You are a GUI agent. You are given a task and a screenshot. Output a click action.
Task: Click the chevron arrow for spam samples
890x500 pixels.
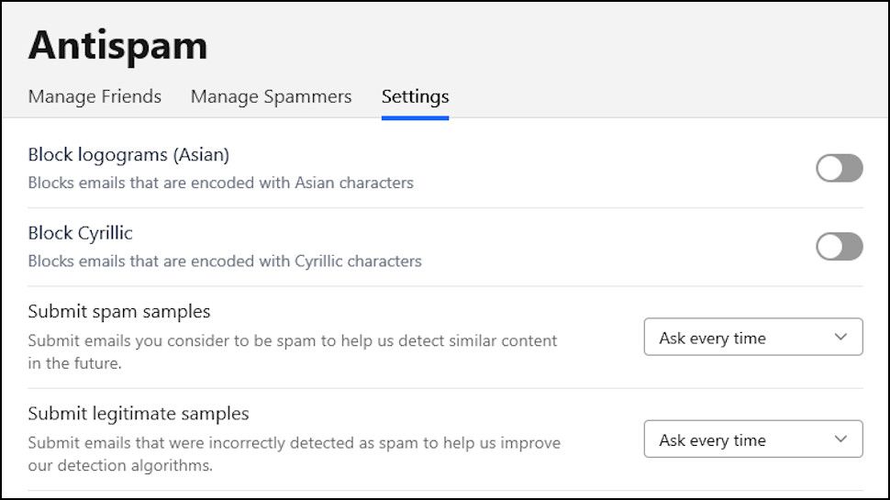(840, 337)
